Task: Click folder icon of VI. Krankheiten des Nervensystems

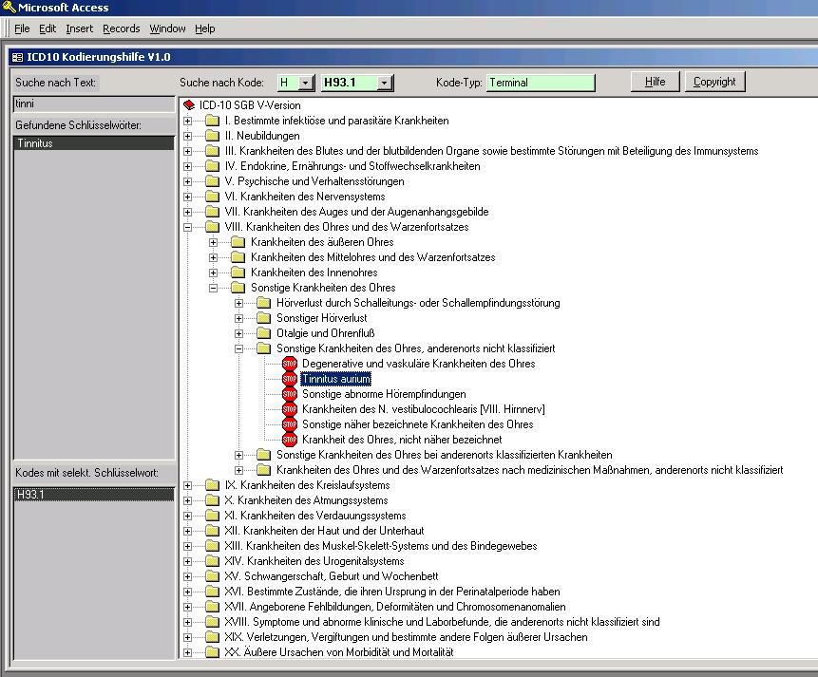Action: pos(212,197)
